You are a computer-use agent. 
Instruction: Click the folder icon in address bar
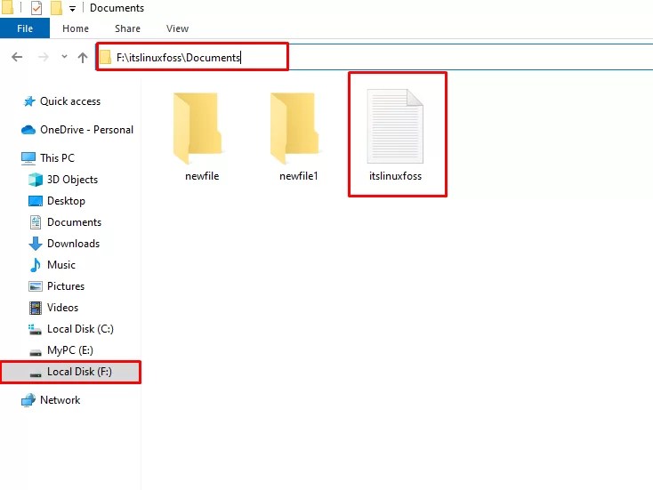point(105,57)
